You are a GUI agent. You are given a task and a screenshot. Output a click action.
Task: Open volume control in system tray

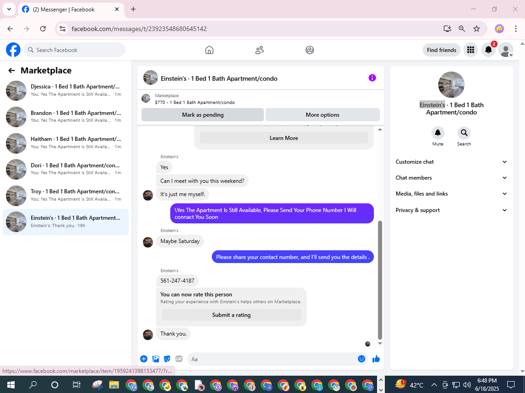tap(467, 385)
